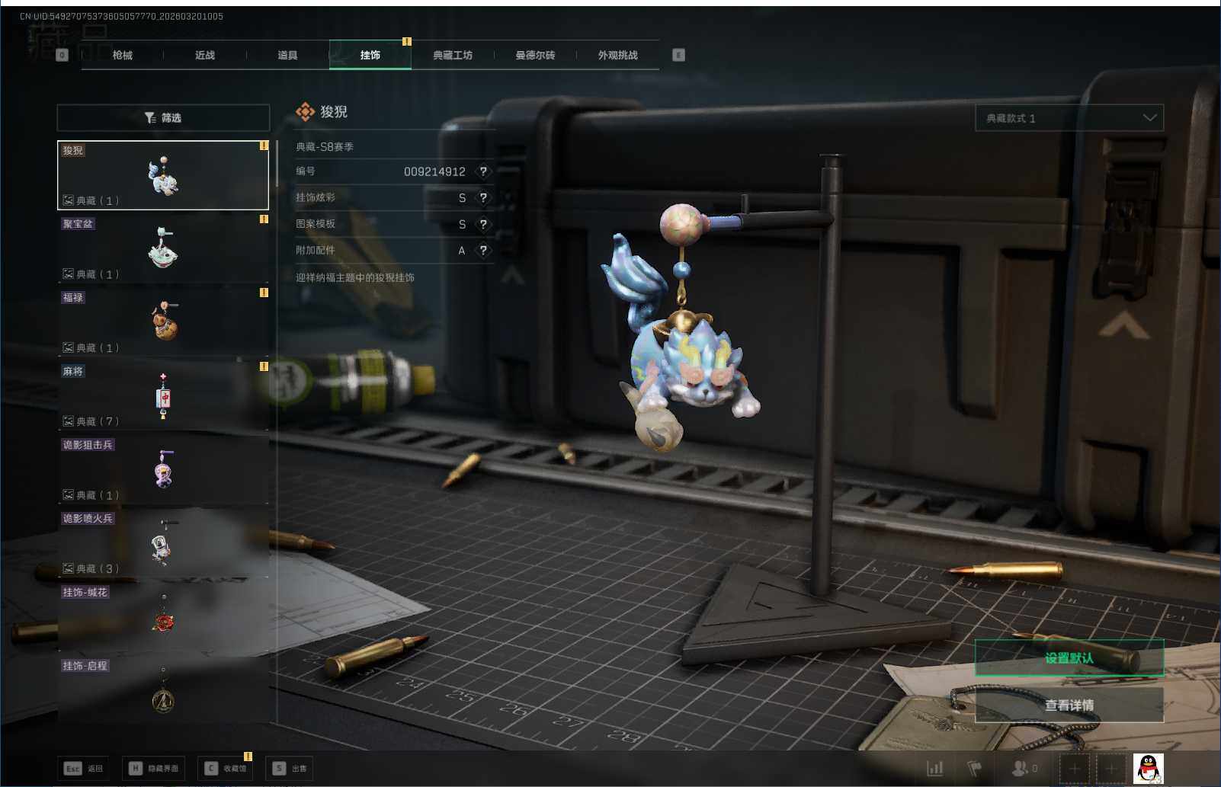This screenshot has width=1221, height=787.
Task: Click the 设置默认 button
Action: 1069,657
